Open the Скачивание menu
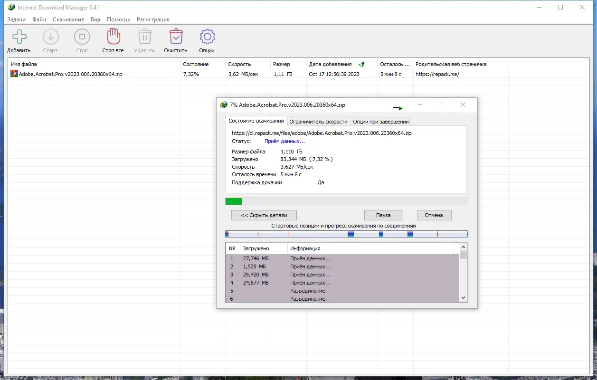The image size is (597, 380). click(68, 19)
